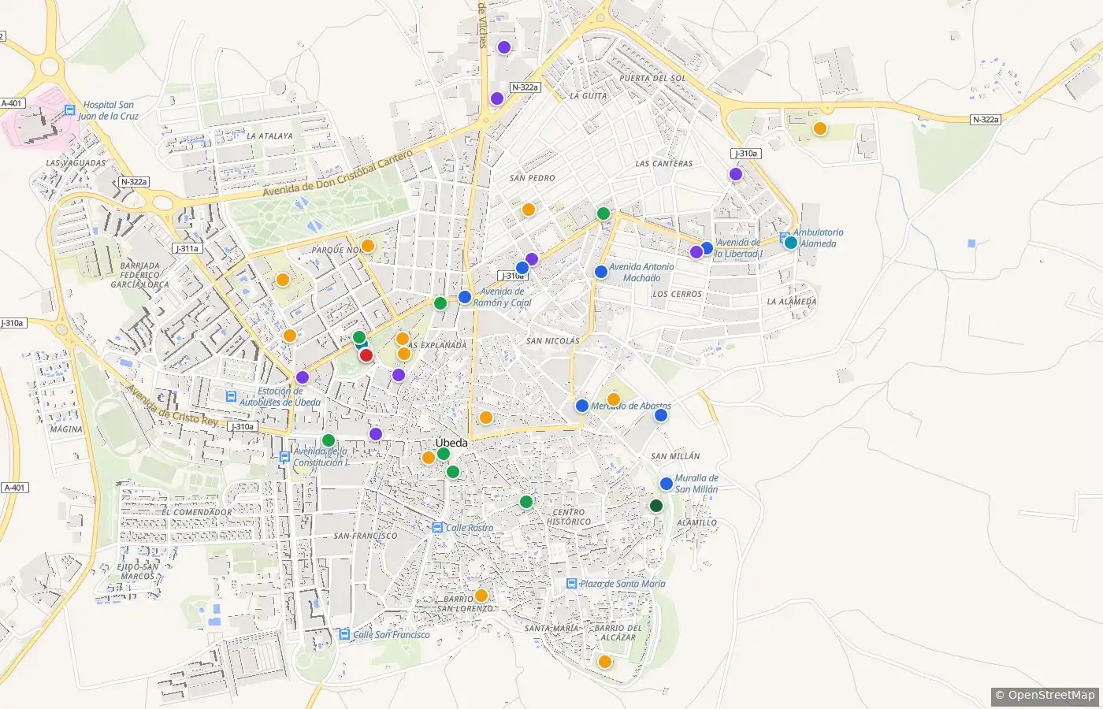Click the PUERTA DEL SOL label
The width and height of the screenshot is (1103, 709).
(652, 78)
